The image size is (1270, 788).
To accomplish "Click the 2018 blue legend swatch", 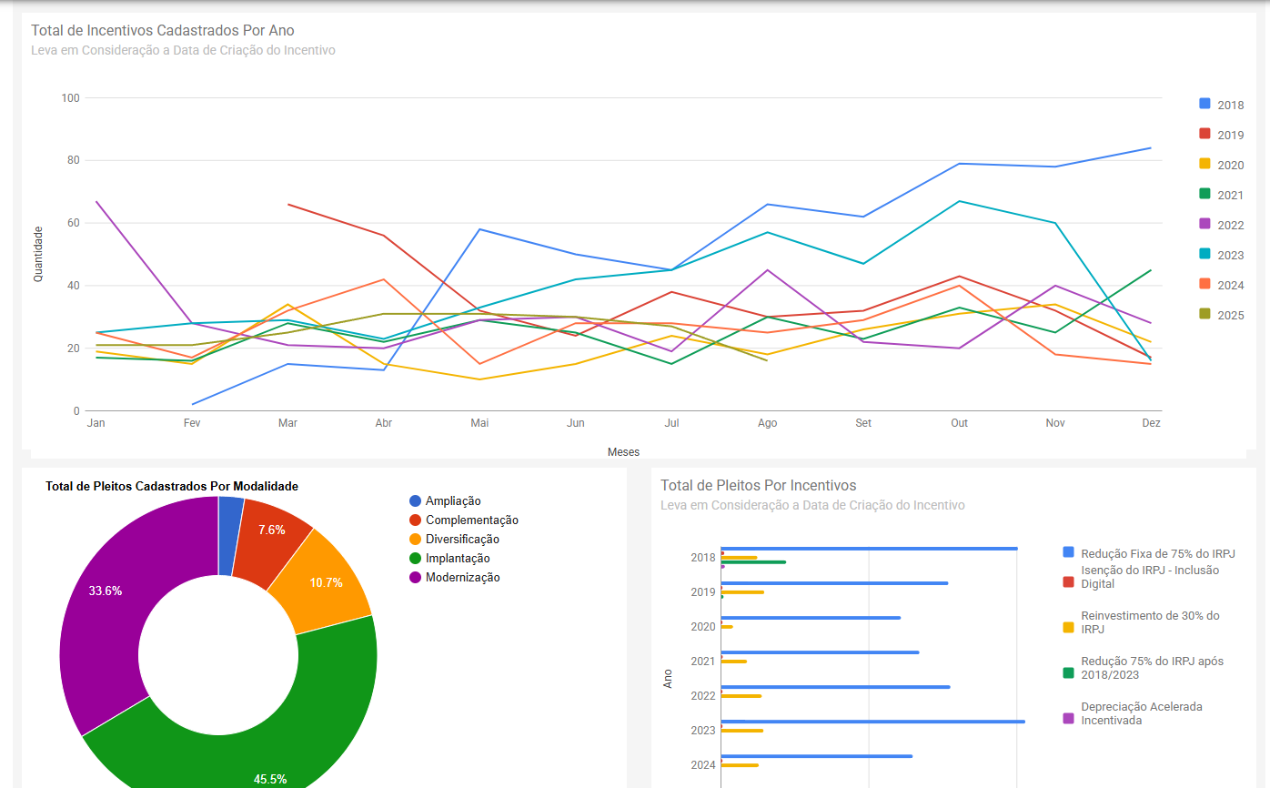I will coord(1204,105).
